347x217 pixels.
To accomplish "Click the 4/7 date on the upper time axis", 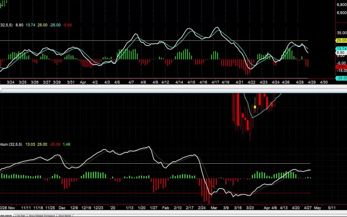I will pos(131,82).
